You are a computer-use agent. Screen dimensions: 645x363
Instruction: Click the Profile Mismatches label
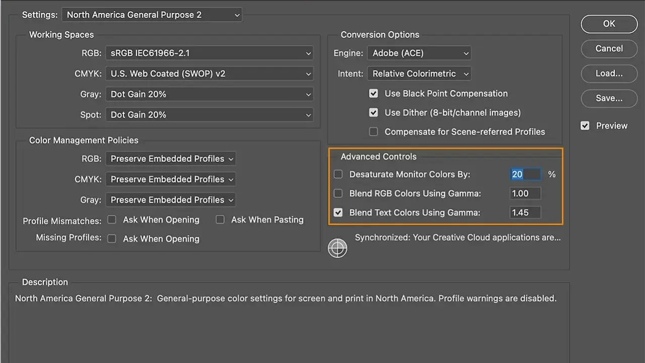click(x=62, y=221)
